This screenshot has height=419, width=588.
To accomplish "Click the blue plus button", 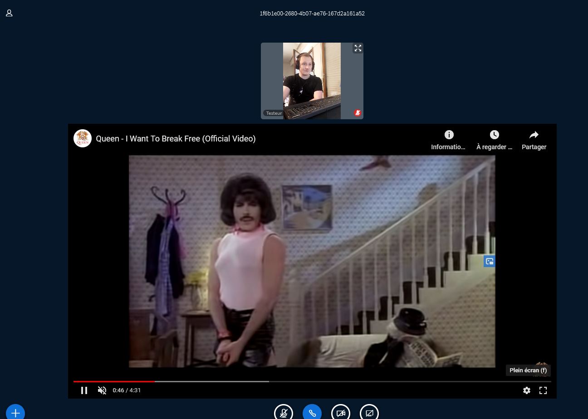I will point(15,412).
